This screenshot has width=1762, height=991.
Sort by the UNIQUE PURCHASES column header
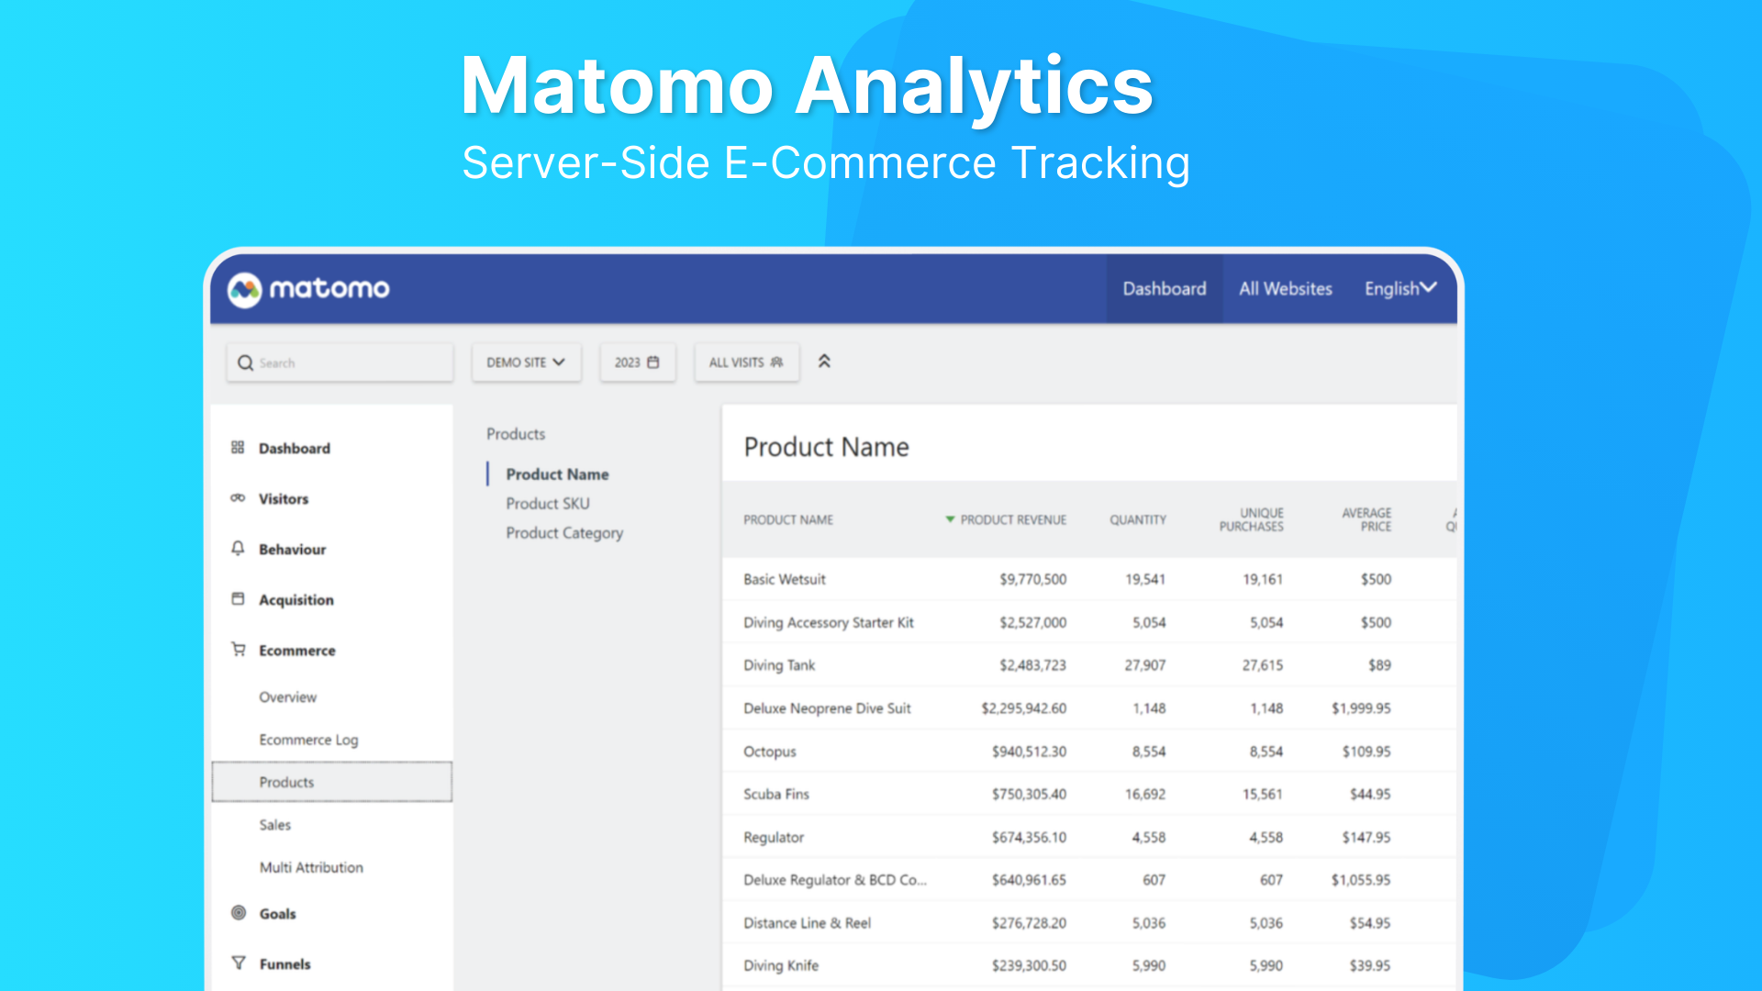1252,520
